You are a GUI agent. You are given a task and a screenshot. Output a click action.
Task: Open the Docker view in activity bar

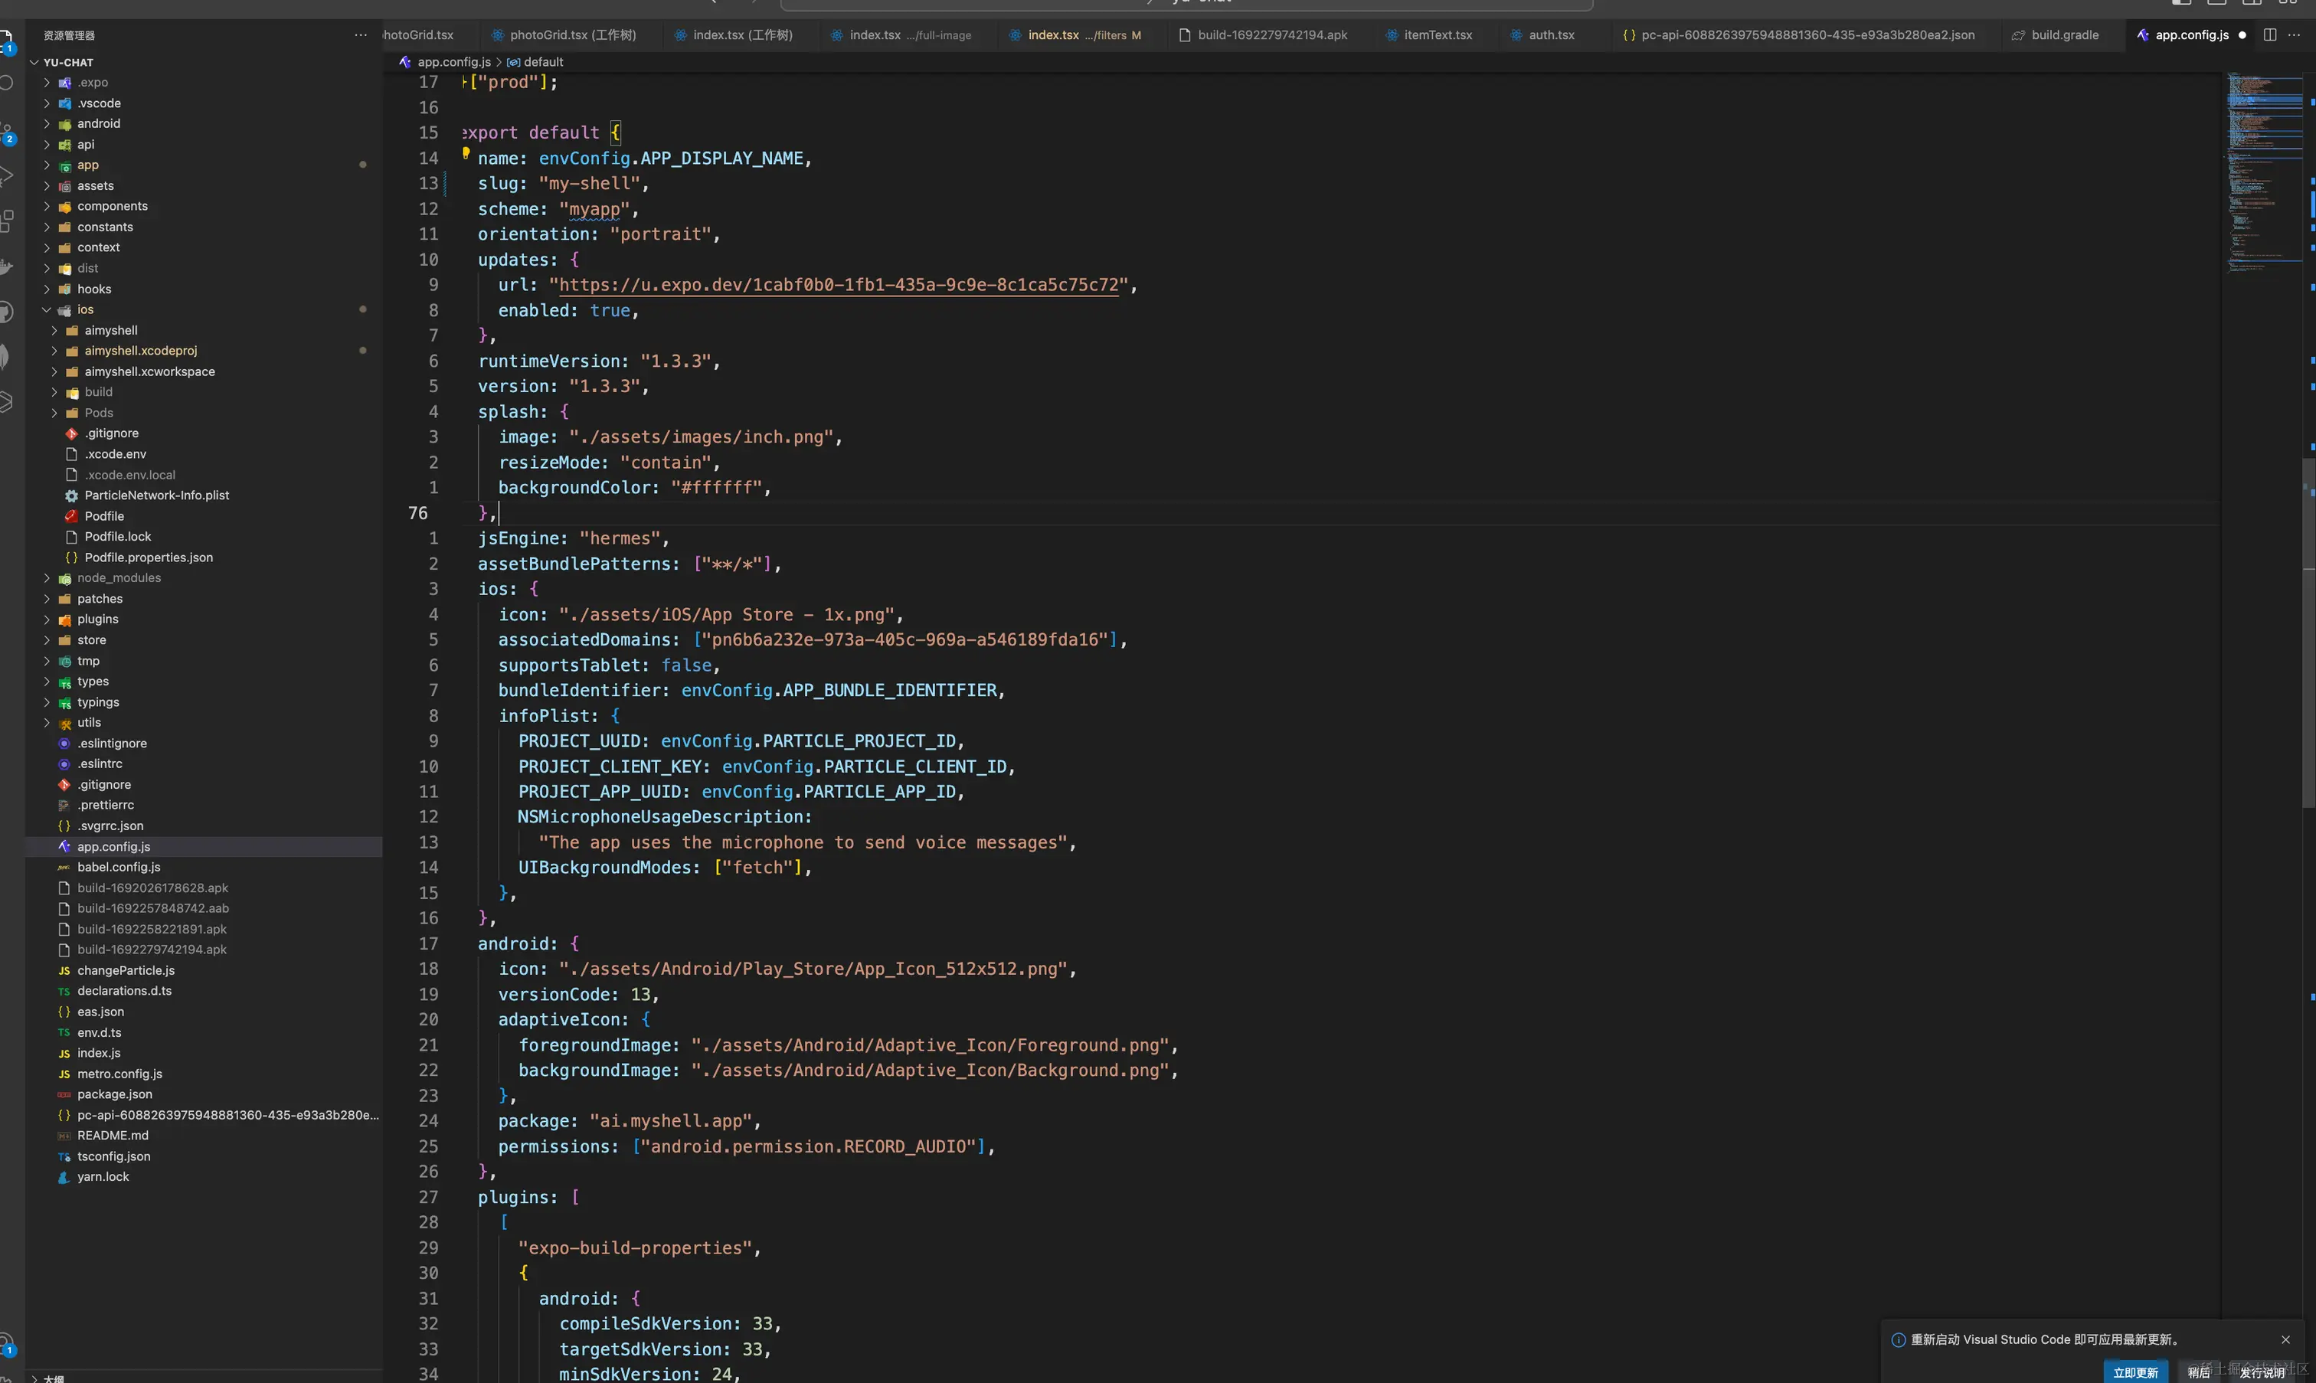tap(5, 267)
